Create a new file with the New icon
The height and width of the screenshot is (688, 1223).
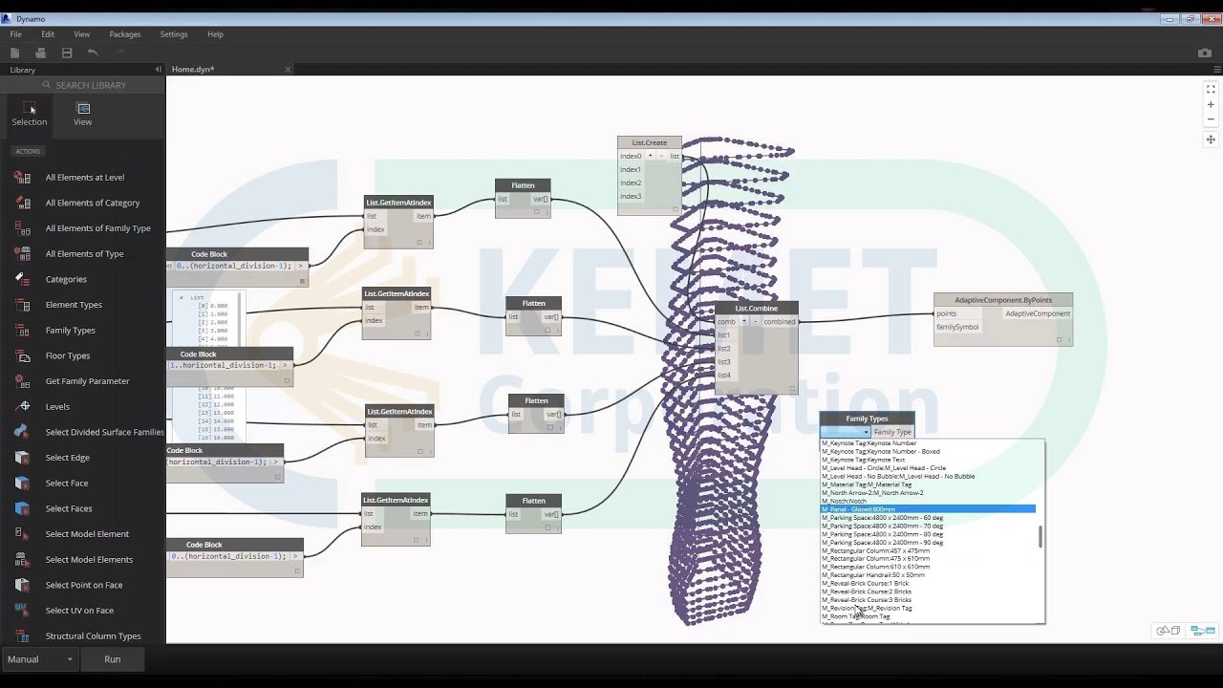pos(13,53)
